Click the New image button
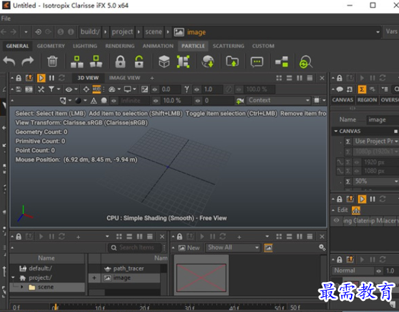The width and height of the screenshot is (399, 312). pos(189,248)
